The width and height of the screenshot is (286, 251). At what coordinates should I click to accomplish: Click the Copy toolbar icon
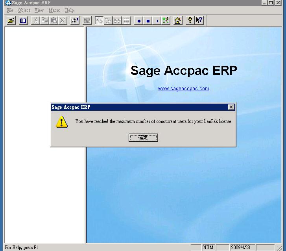pos(44,20)
